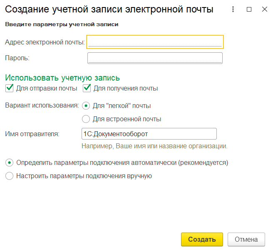Click the Отмена button

pyautogui.click(x=249, y=239)
